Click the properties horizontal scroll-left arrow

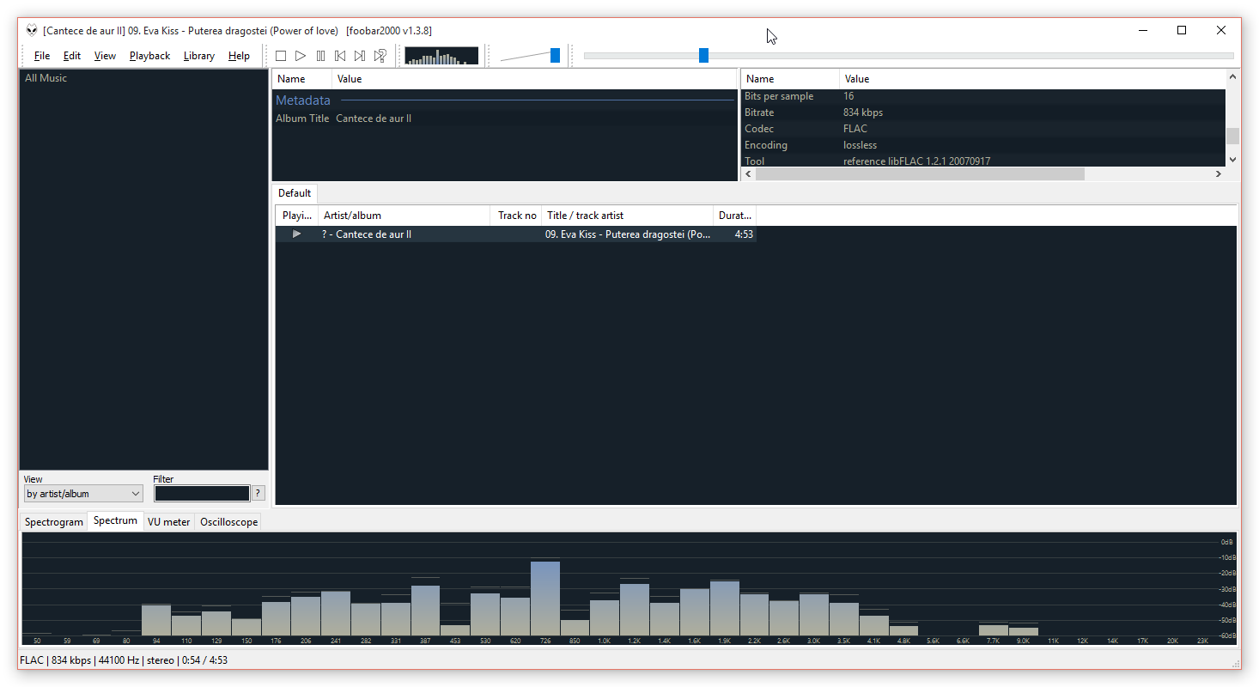(x=748, y=174)
